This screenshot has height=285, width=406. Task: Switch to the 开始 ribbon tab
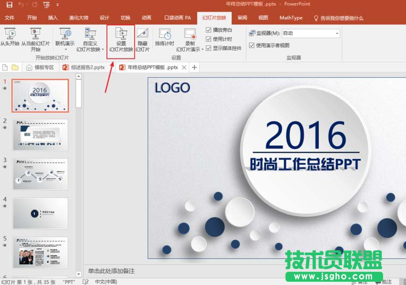click(x=32, y=18)
